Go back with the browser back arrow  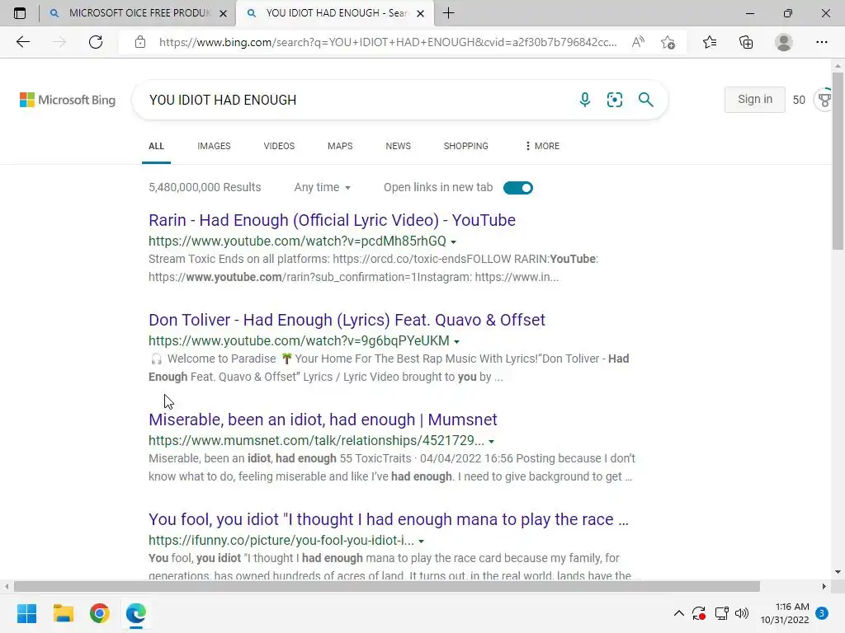tap(22, 42)
